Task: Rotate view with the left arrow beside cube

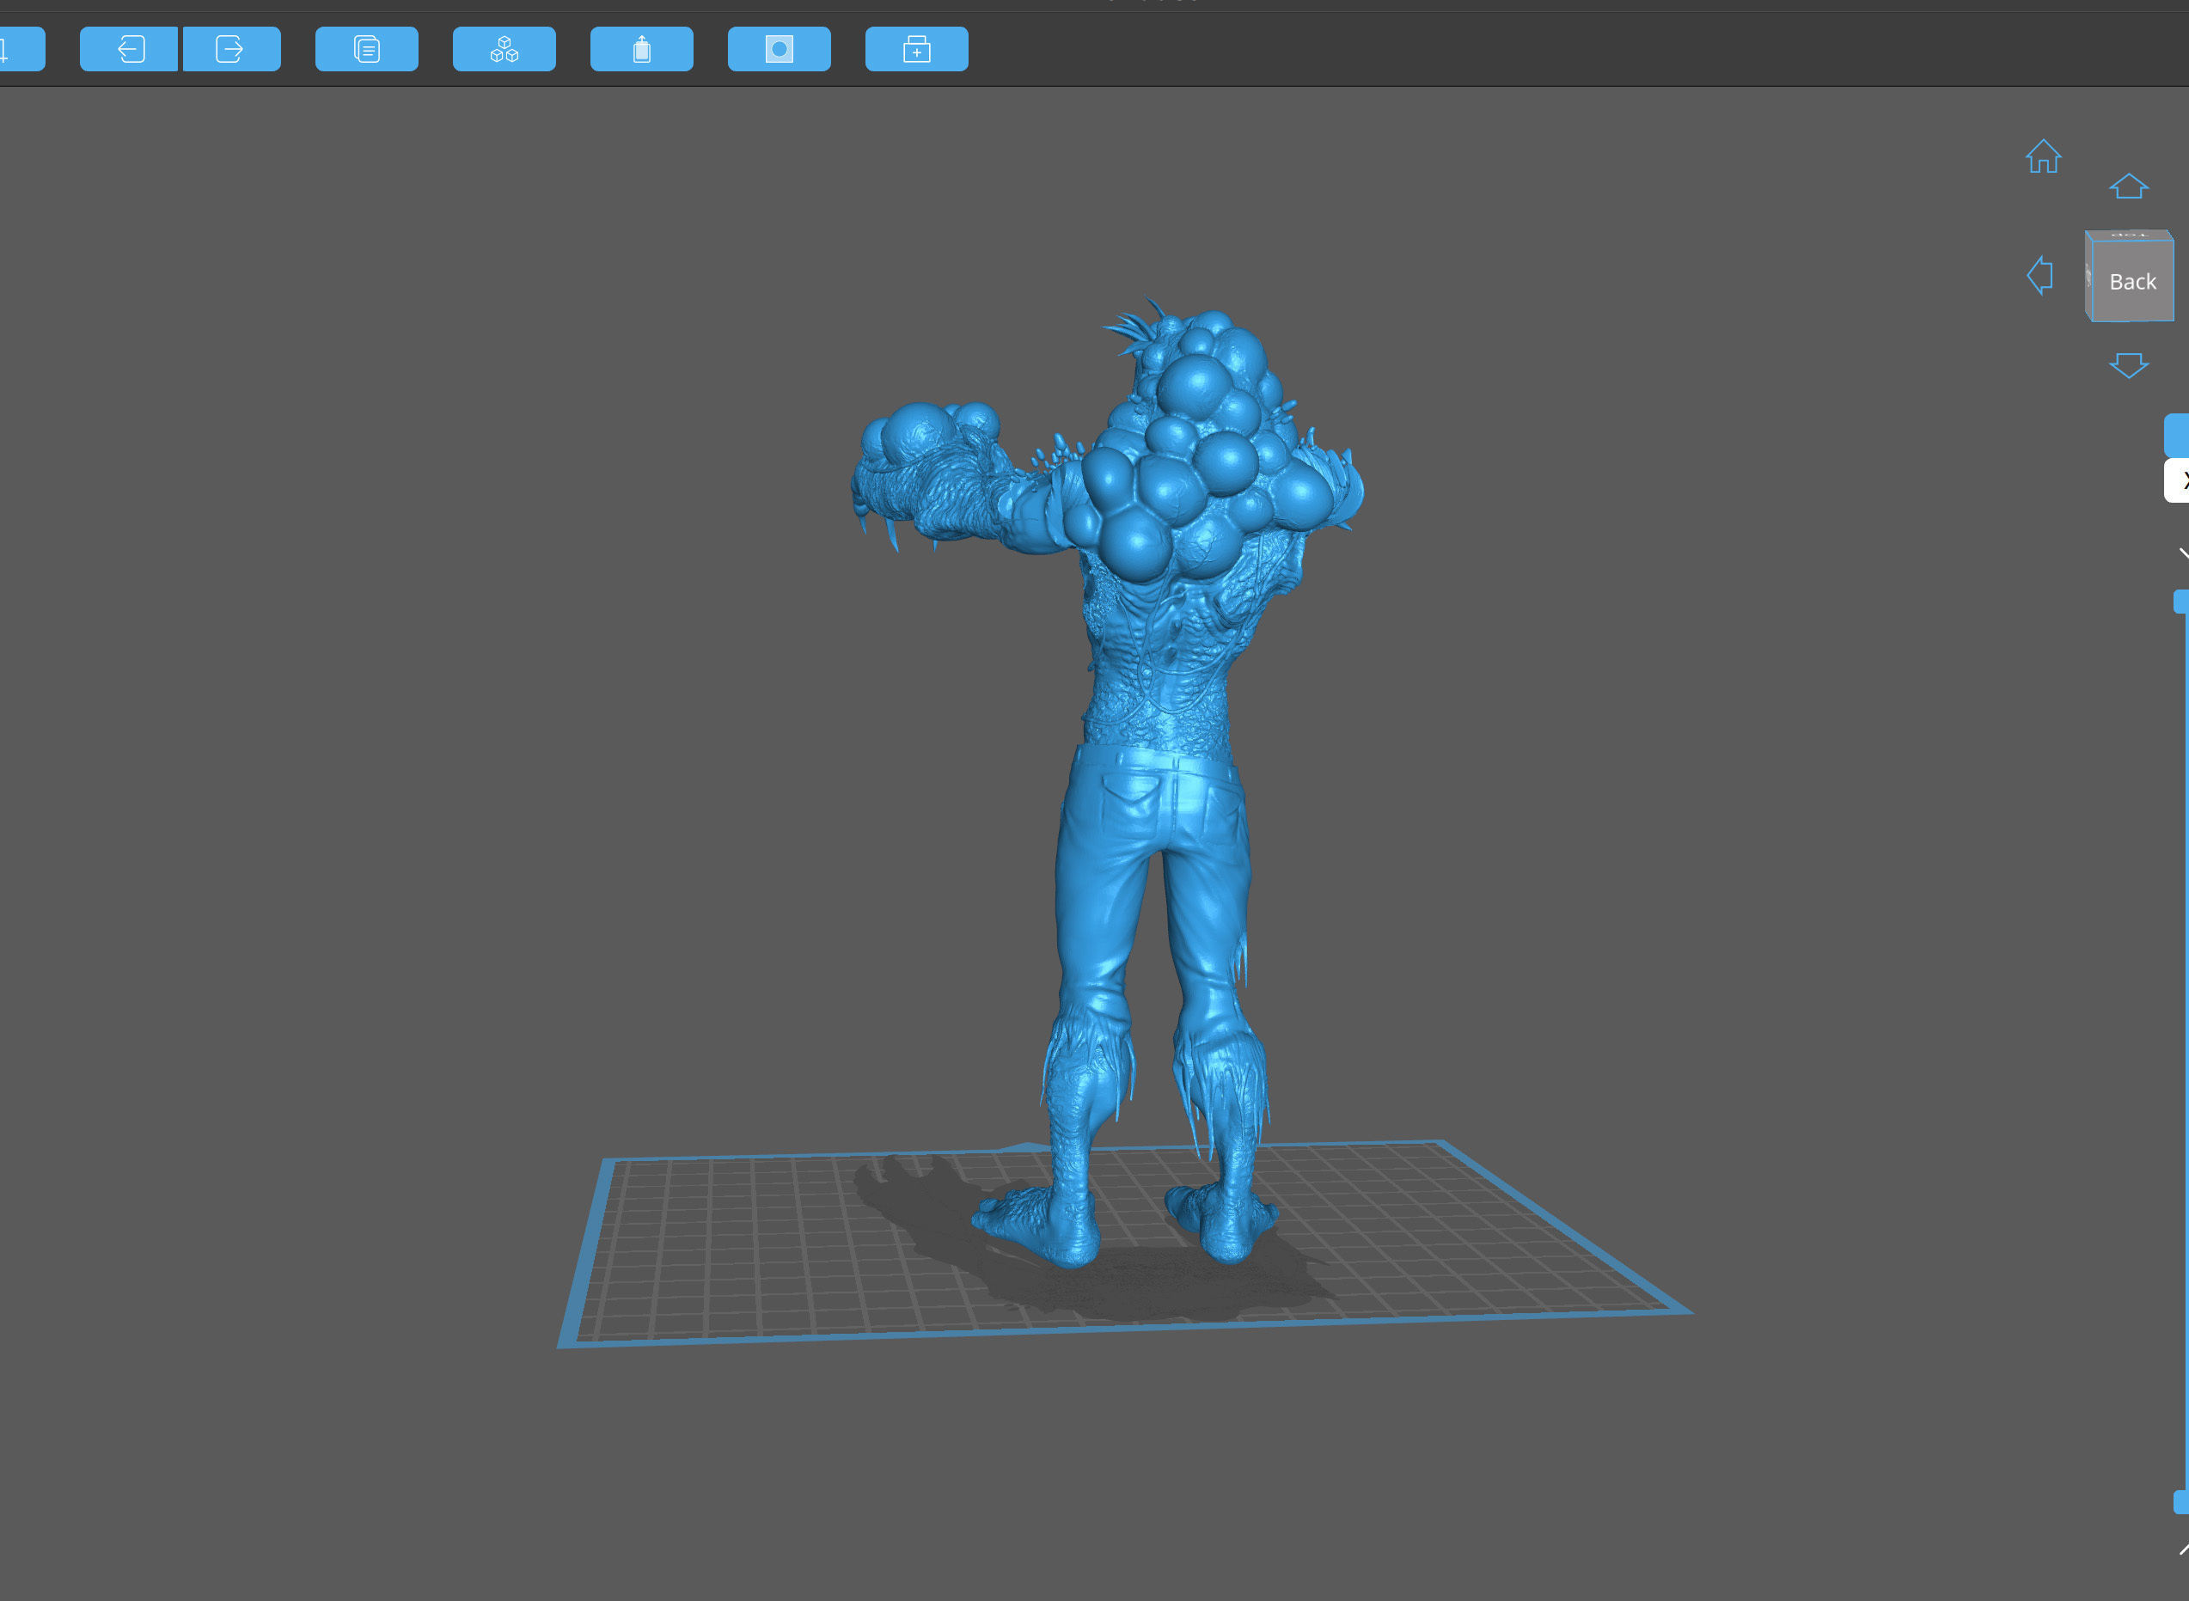Action: click(x=2039, y=275)
